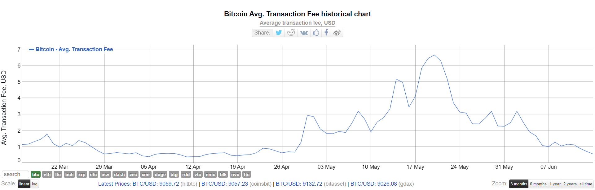Open hitbtc BTC/USD latest price link
The height and width of the screenshot is (190, 595).
[x=156, y=184]
